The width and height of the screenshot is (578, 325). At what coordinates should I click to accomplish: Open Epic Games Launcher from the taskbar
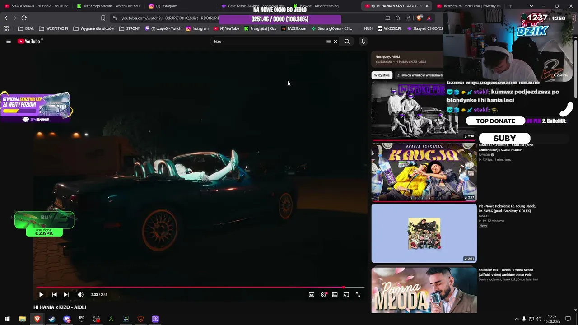(x=81, y=319)
